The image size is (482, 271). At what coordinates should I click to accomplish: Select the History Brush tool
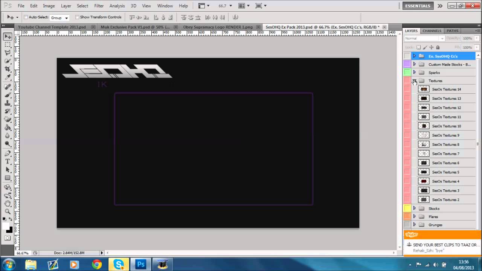pos(8,111)
